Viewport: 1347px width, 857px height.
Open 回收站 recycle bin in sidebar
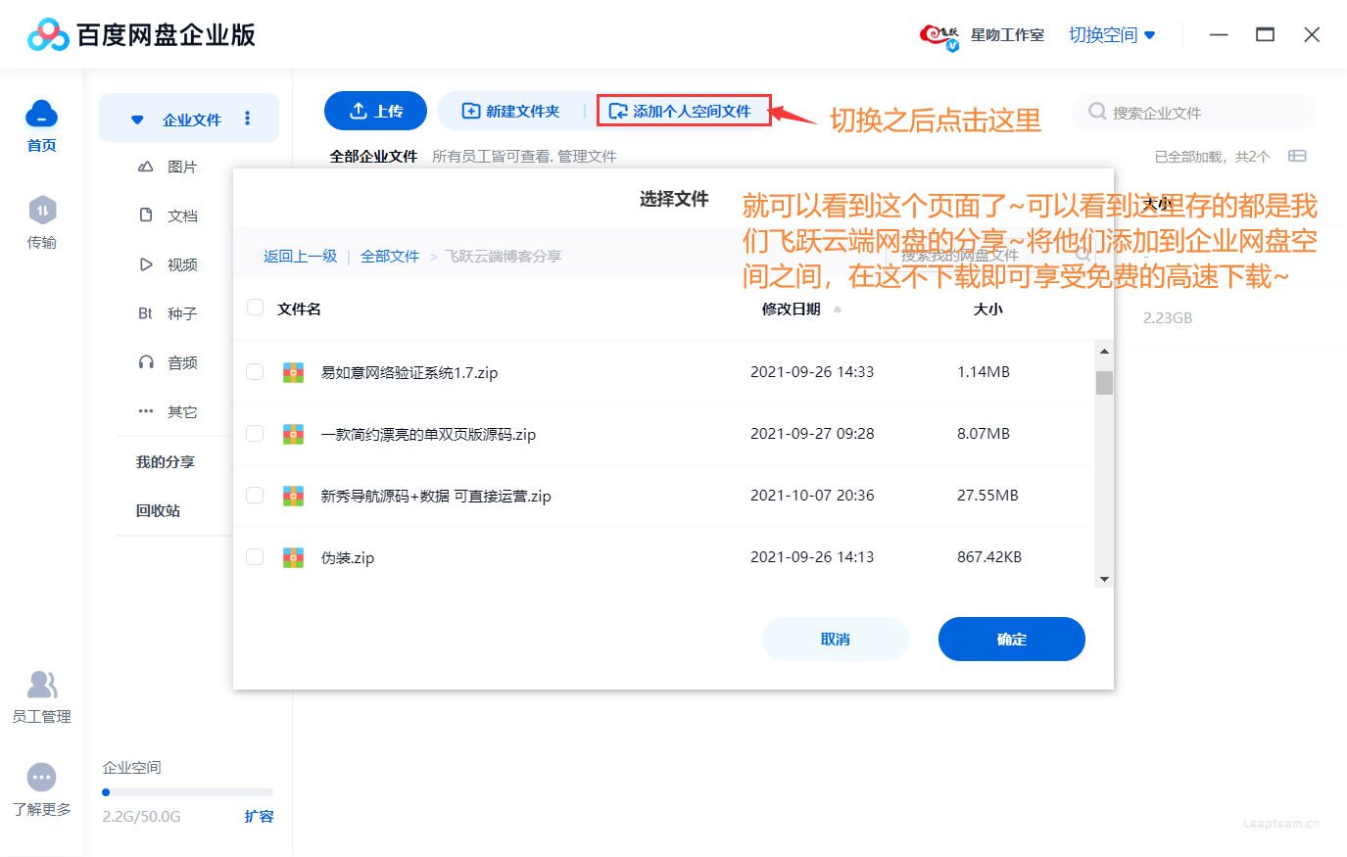tap(158, 510)
